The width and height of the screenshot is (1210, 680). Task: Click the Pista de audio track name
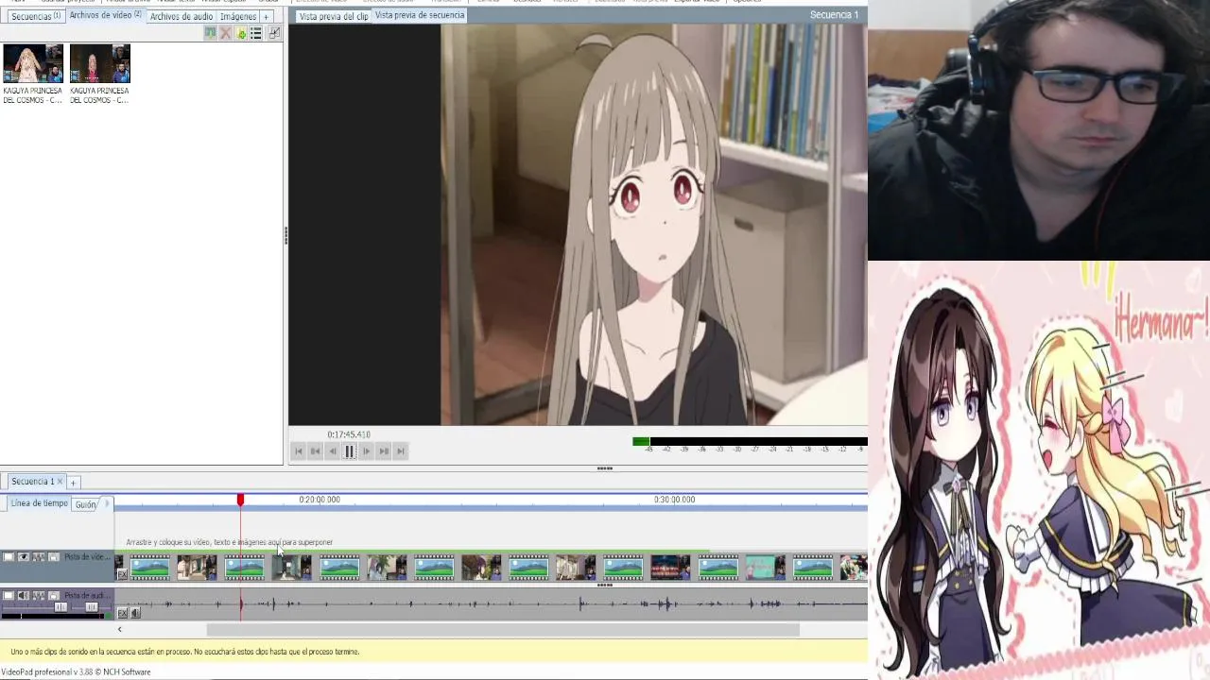click(x=85, y=596)
